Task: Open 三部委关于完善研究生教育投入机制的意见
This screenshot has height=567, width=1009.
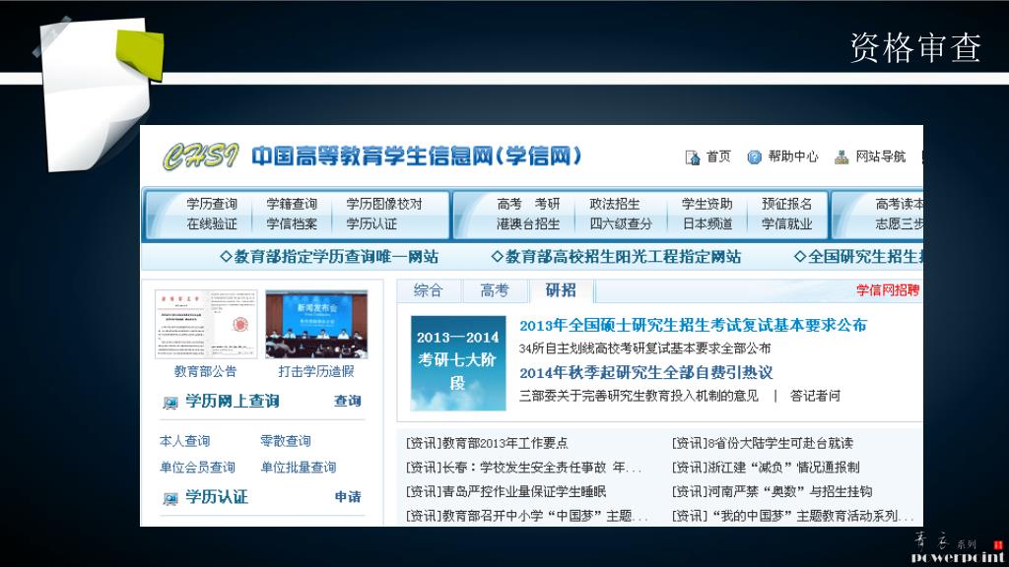Action: coord(639,396)
